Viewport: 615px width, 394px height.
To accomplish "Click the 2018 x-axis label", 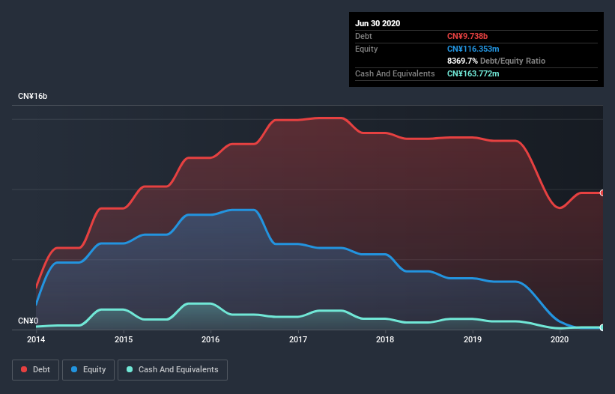I will [385, 339].
